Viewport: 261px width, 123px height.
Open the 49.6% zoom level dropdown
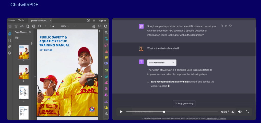[65, 26]
